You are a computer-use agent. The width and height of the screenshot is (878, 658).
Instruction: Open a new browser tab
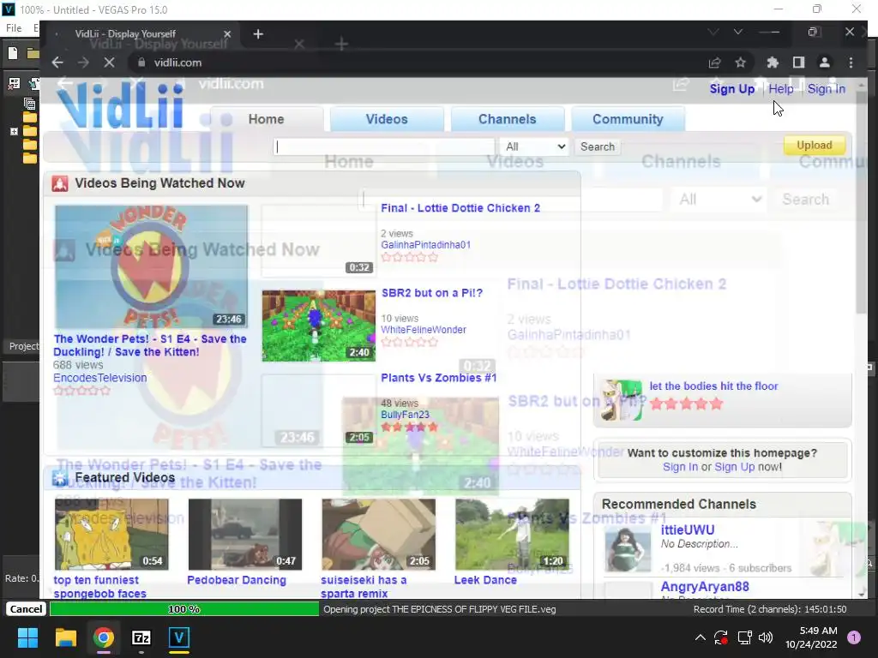click(x=257, y=34)
